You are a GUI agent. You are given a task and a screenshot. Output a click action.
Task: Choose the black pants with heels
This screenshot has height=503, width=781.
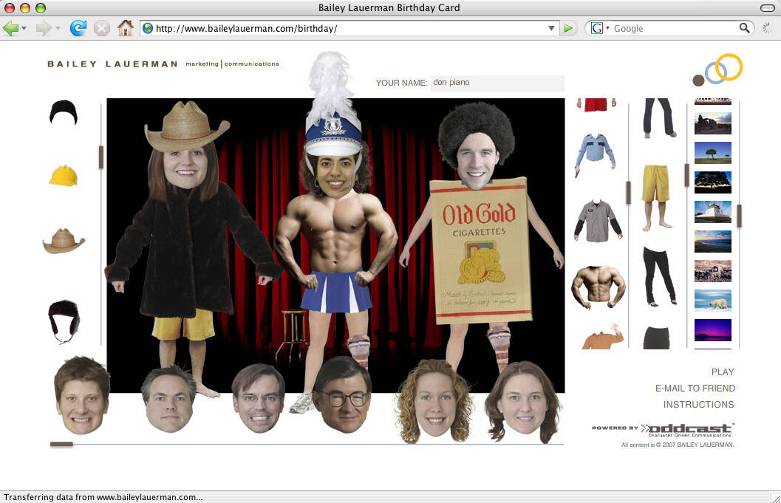pyautogui.click(x=659, y=276)
